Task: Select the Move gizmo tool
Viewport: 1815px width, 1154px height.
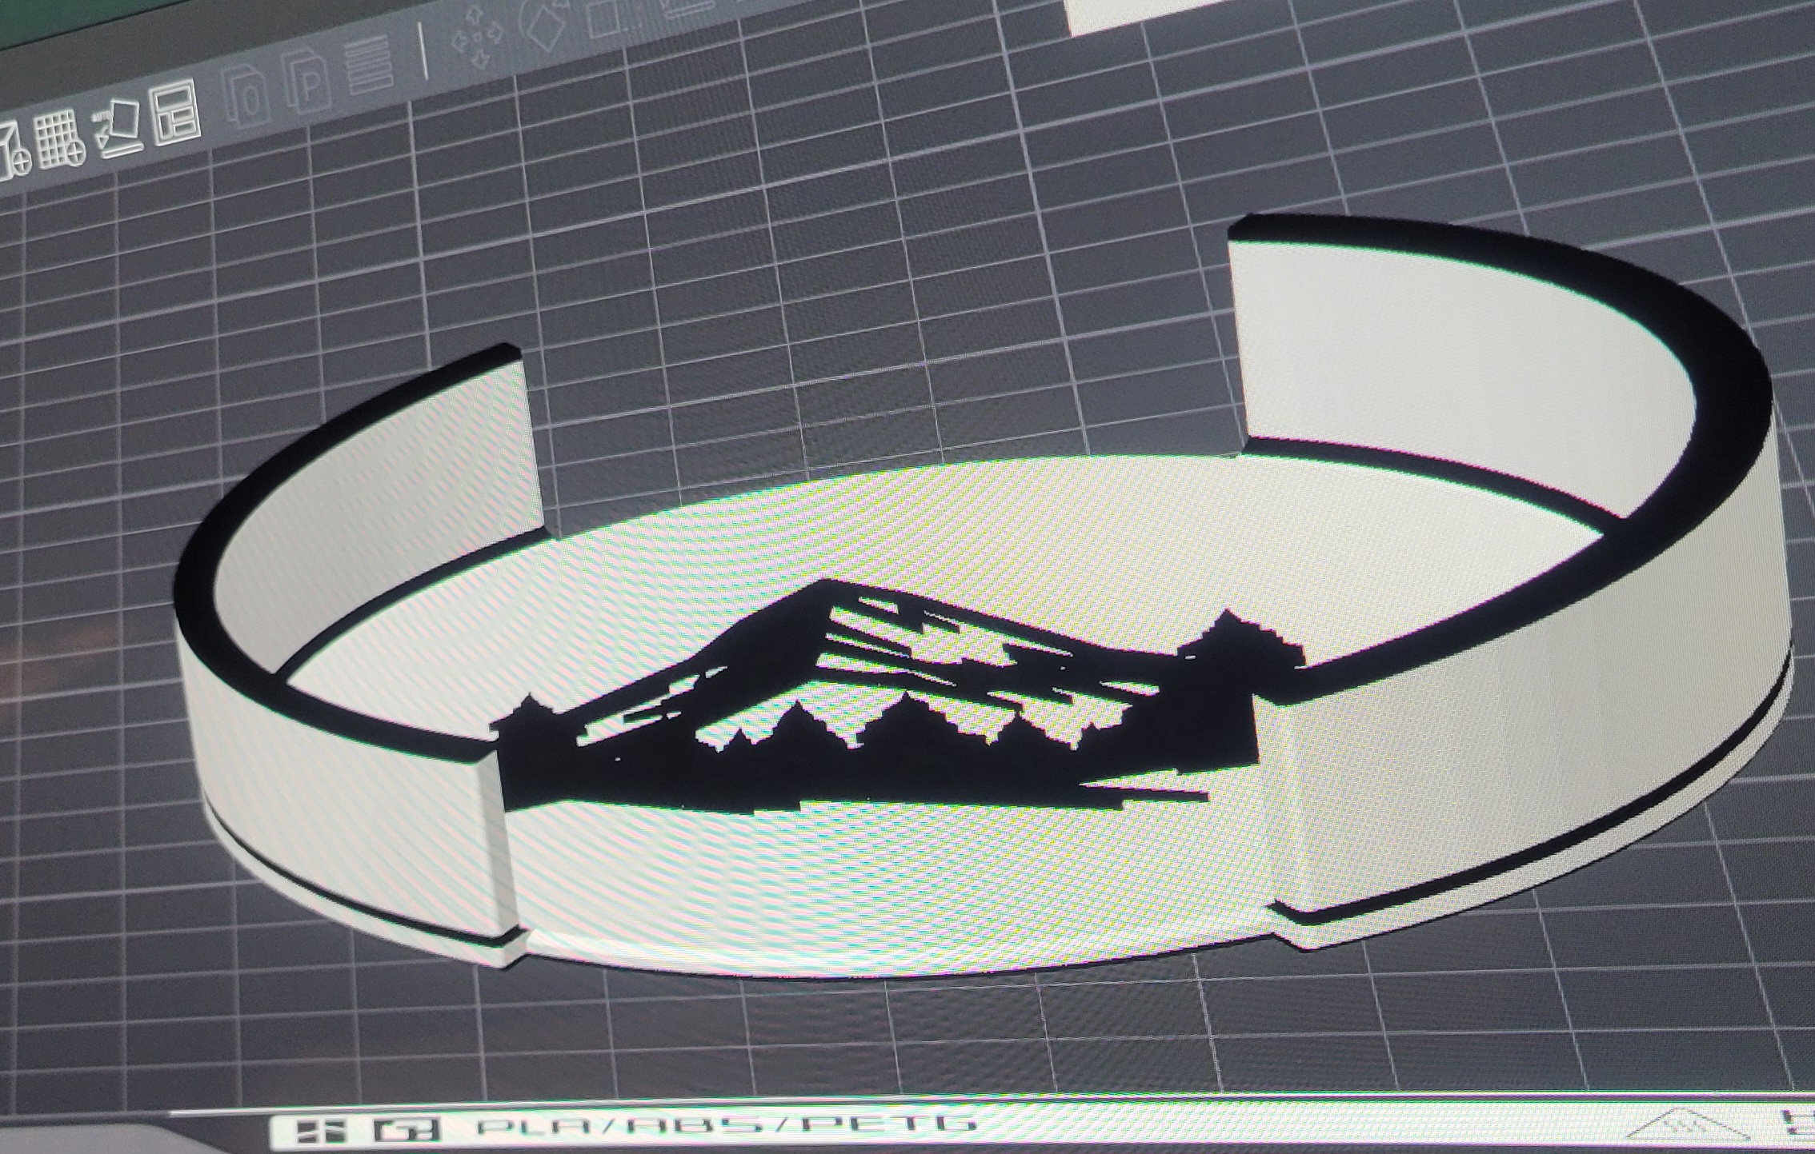Action: [x=478, y=35]
